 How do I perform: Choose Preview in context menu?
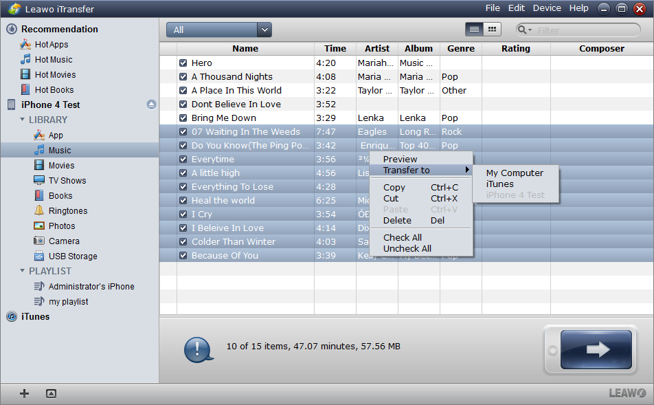coord(400,159)
